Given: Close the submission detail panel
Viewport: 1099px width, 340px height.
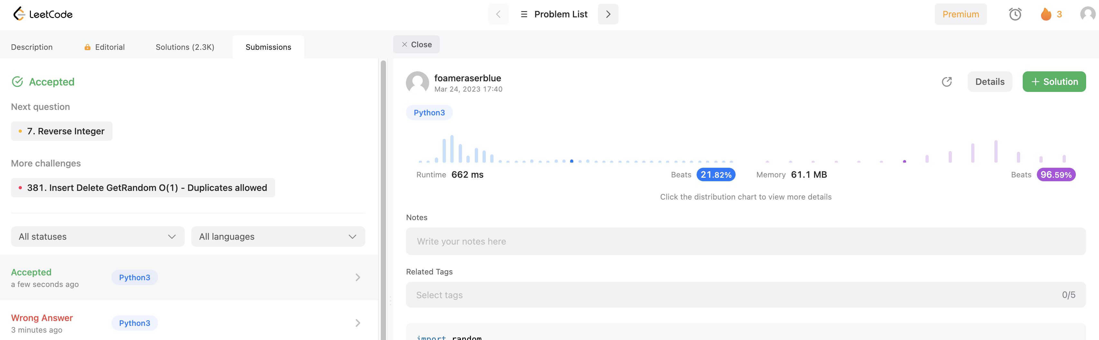Looking at the screenshot, I should pos(416,44).
